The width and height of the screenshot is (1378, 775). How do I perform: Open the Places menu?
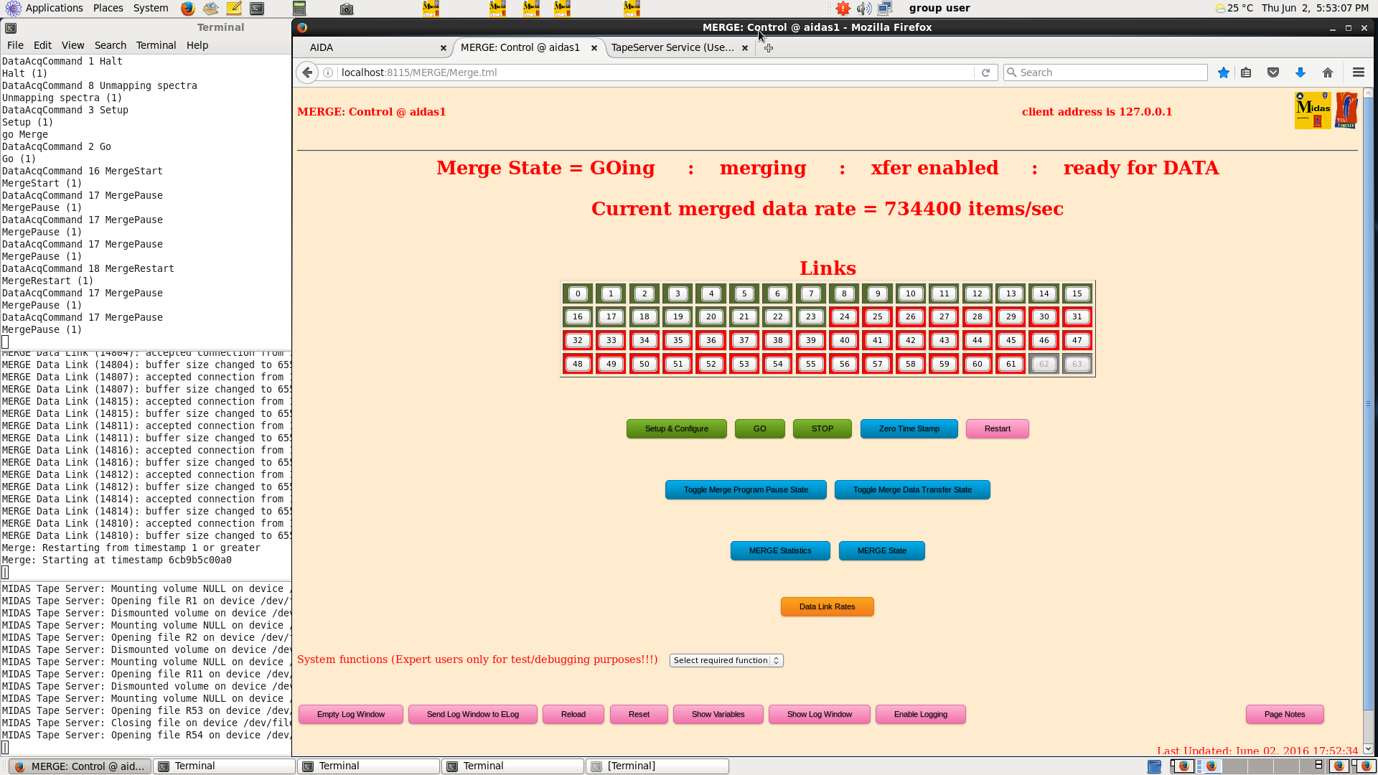click(x=108, y=8)
